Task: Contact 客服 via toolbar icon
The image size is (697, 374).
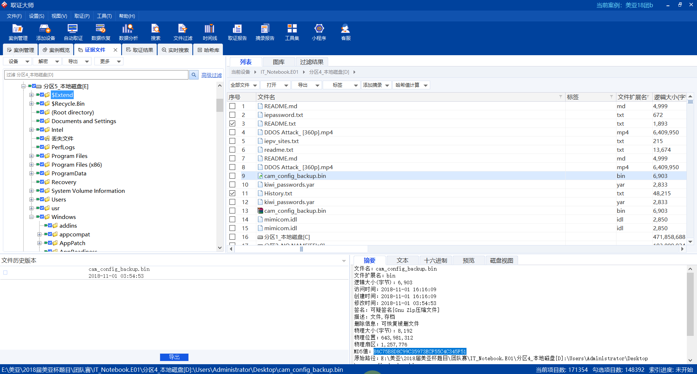Action: (346, 32)
